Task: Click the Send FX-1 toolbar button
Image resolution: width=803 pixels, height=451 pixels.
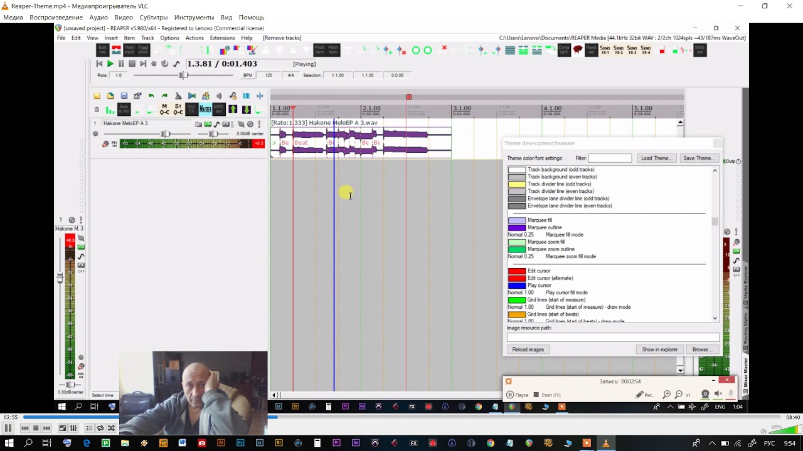Action: click(x=605, y=50)
